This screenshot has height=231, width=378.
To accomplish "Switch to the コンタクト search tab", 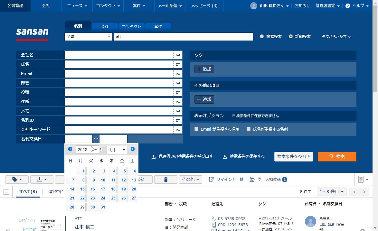I will click(131, 26).
